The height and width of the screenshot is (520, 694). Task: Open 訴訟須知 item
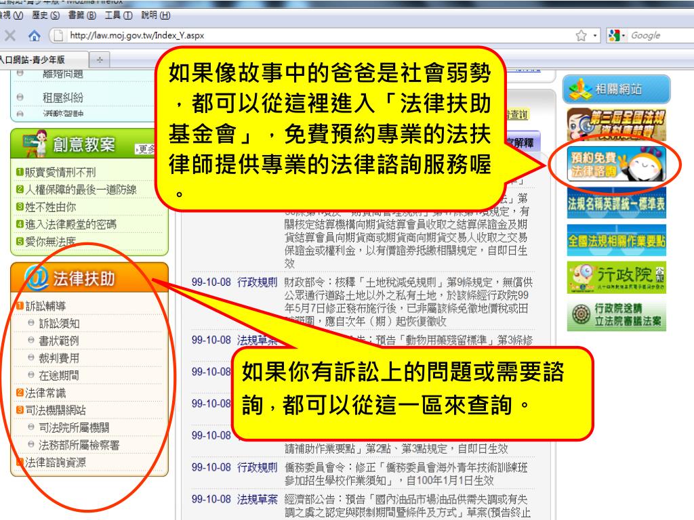60,323
